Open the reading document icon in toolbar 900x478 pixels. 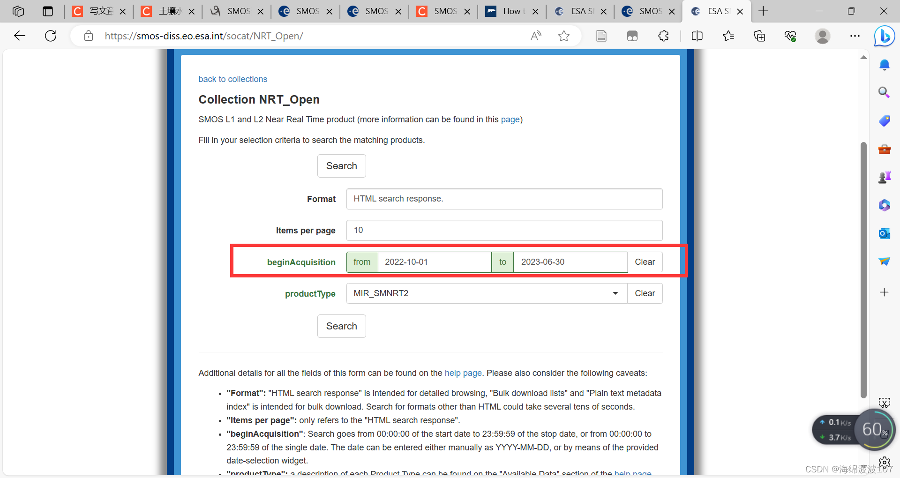[x=601, y=36]
